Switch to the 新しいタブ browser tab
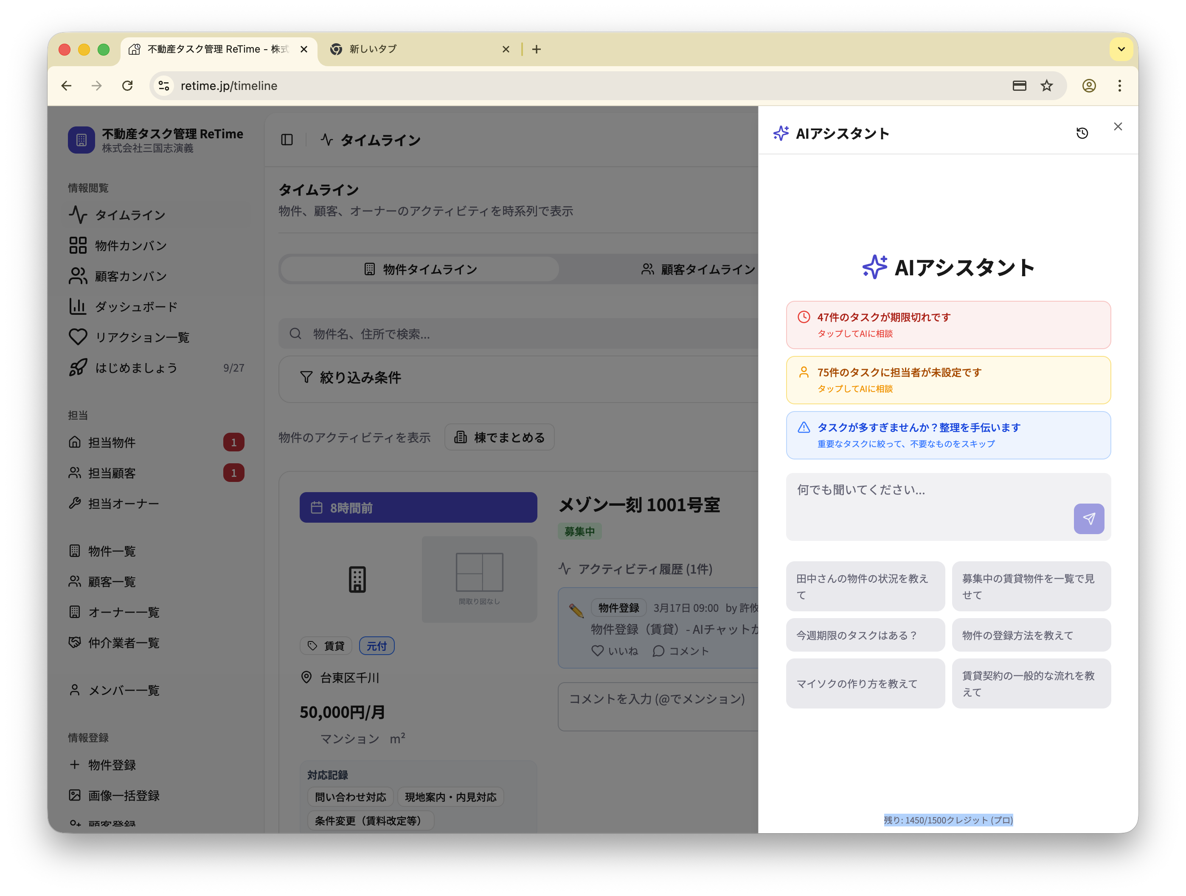Viewport: 1186px width, 896px height. pos(372,49)
